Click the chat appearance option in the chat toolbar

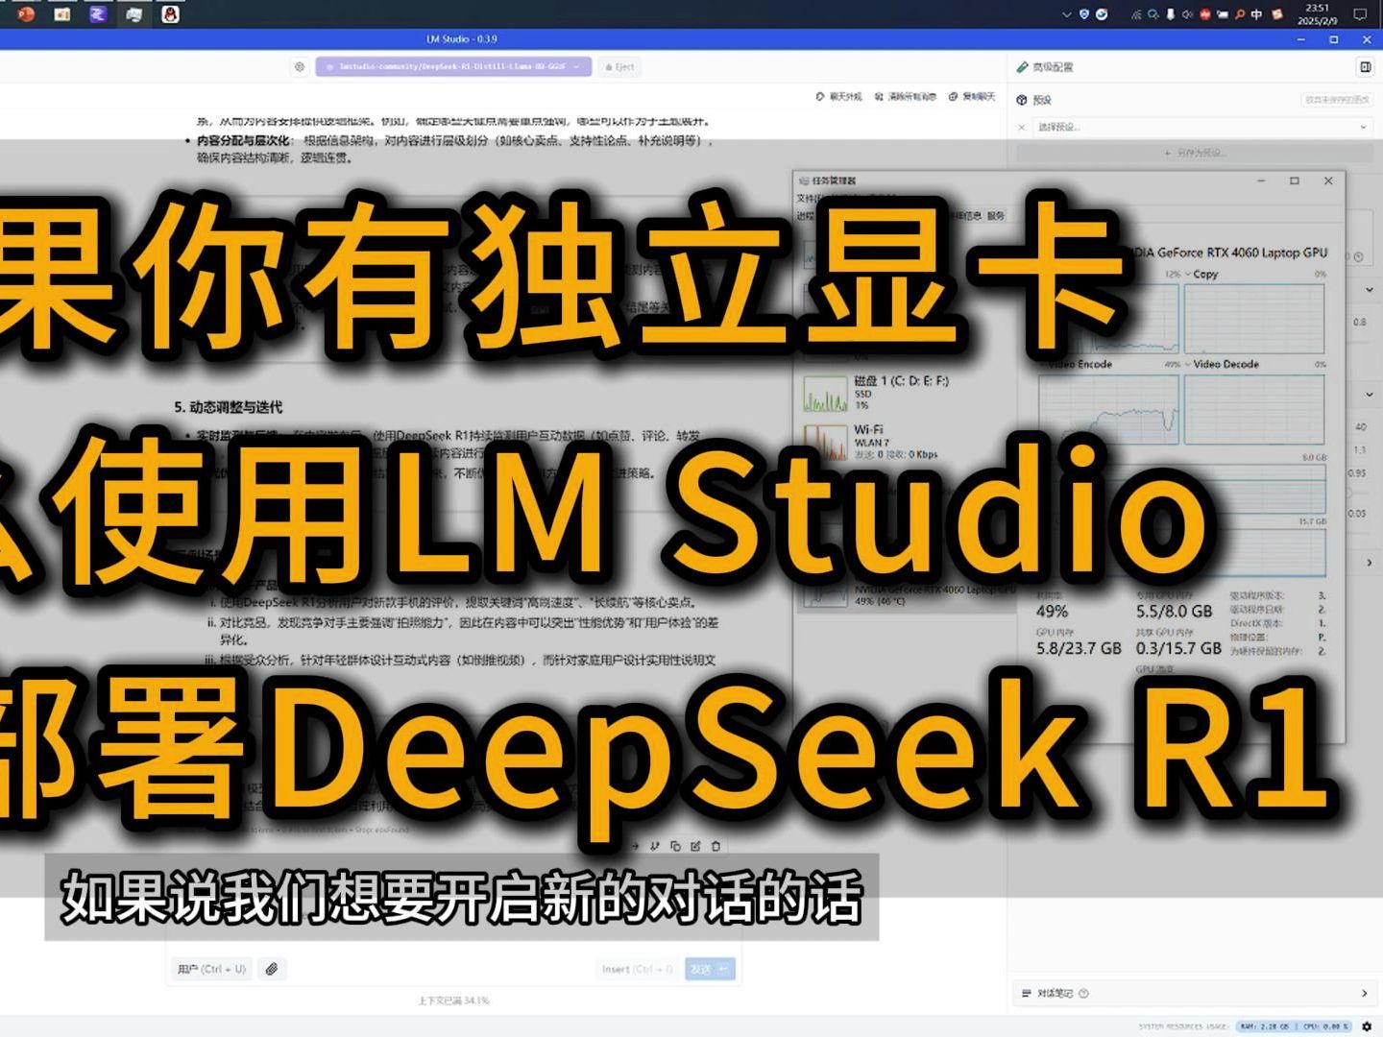[838, 97]
